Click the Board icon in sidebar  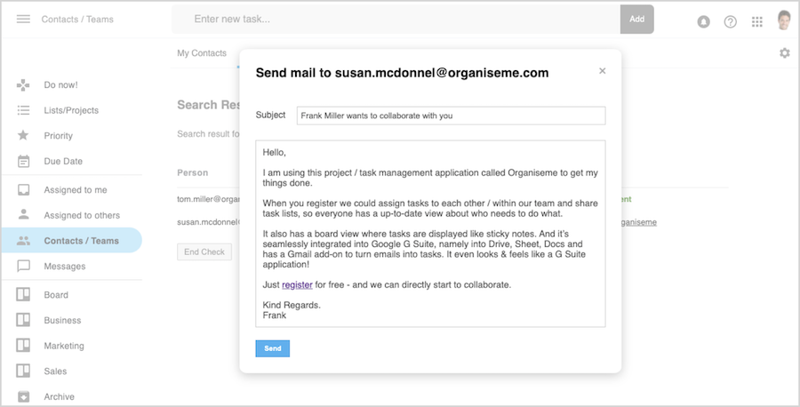(x=23, y=294)
